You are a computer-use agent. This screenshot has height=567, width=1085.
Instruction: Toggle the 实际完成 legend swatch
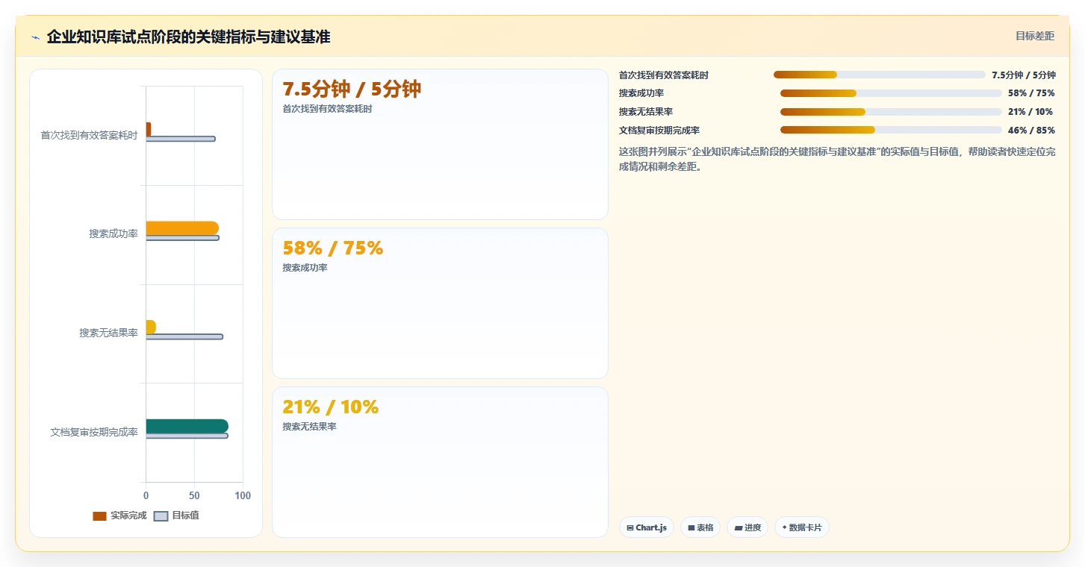pos(99,516)
